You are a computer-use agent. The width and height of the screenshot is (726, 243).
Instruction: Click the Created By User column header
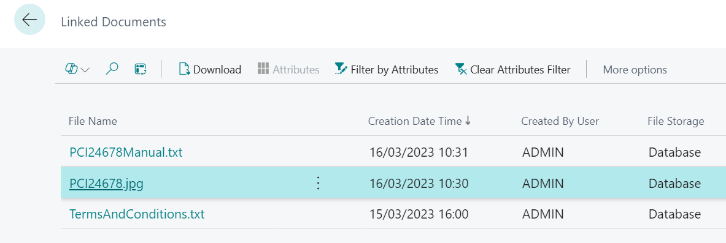tap(560, 121)
